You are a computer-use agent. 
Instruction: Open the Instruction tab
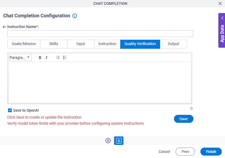tap(107, 44)
